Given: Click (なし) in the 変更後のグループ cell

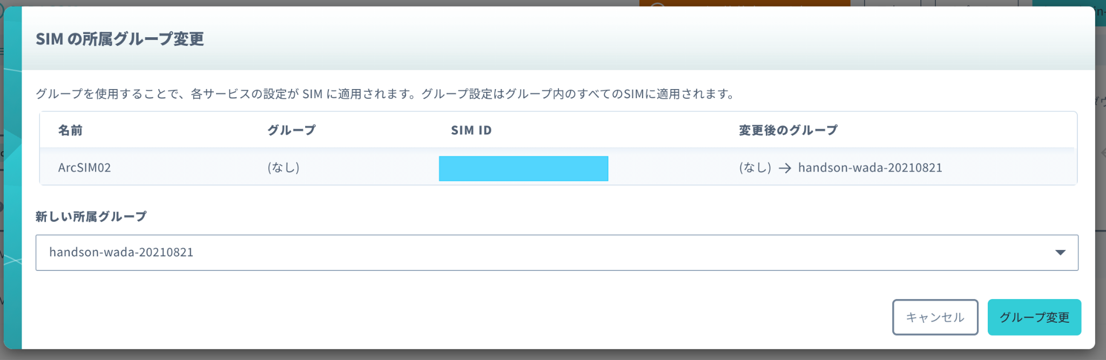Looking at the screenshot, I should click(x=755, y=168).
